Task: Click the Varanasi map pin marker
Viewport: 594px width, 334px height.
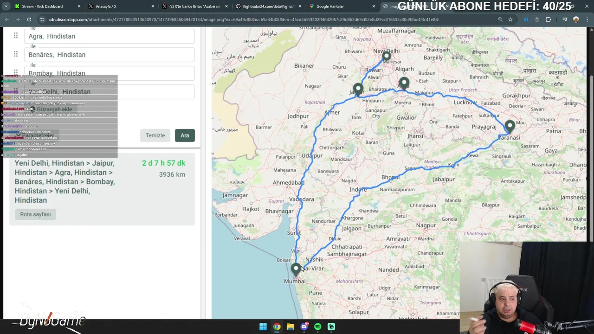Action: tap(510, 126)
